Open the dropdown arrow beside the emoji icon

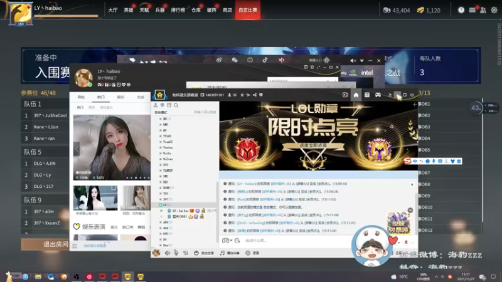click(231, 241)
